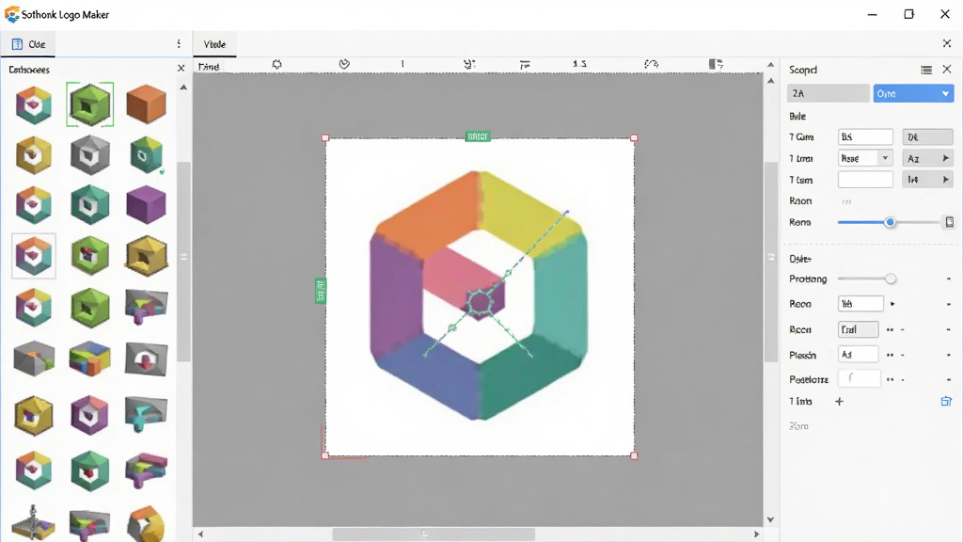Click the green left handle label of the canvas selection

pos(320,291)
